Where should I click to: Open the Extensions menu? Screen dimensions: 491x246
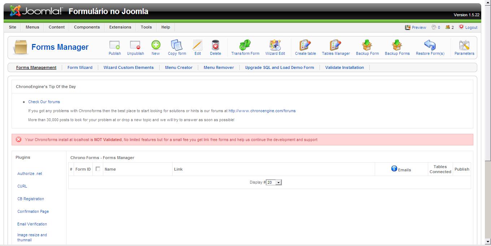120,27
